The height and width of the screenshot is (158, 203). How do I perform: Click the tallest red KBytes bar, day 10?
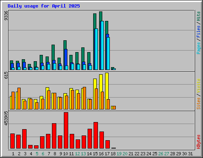66,130
